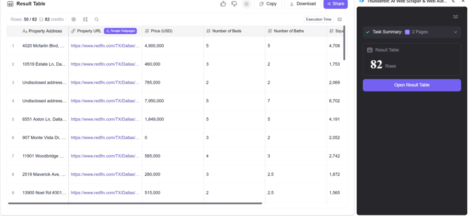Click the horizontal scrollbar of the table
This screenshot has width=469, height=216.
click(x=135, y=204)
